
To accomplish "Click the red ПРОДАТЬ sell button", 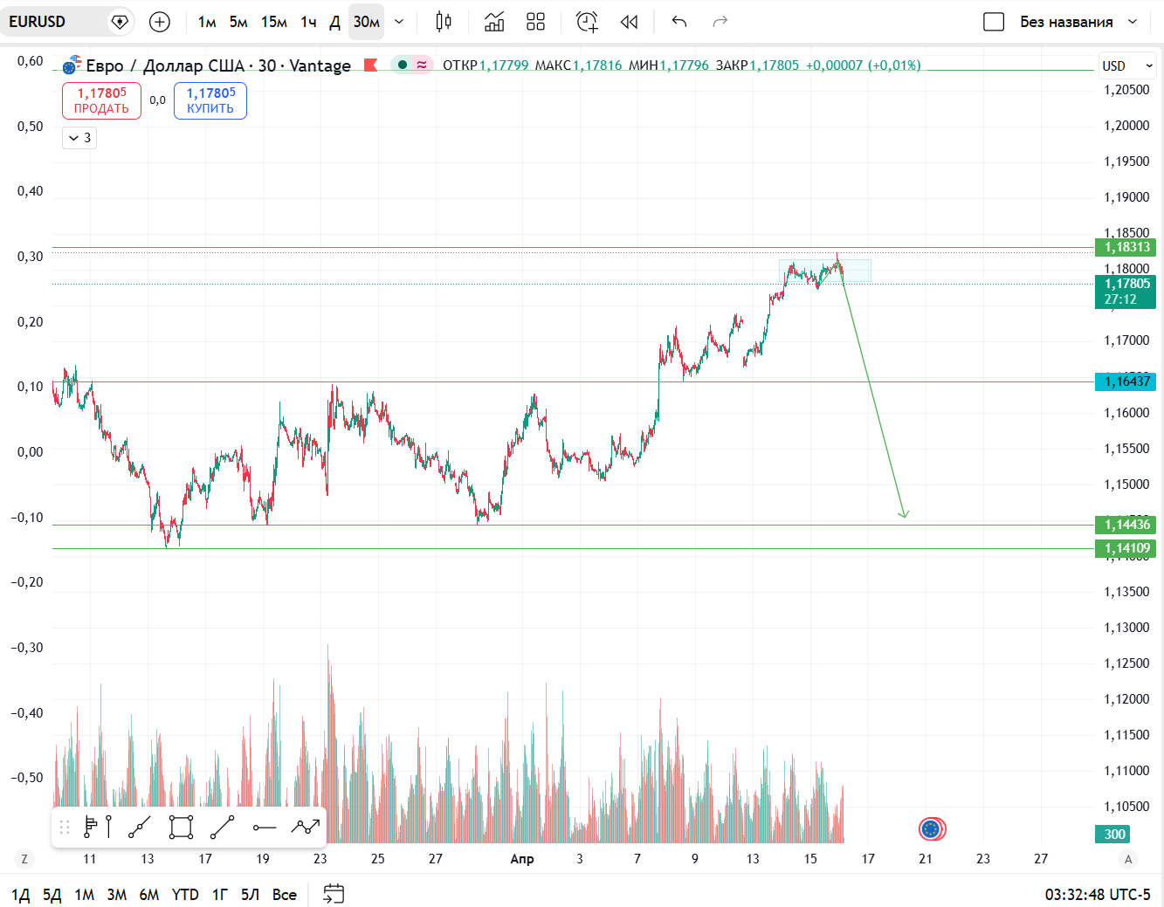I will tap(101, 100).
